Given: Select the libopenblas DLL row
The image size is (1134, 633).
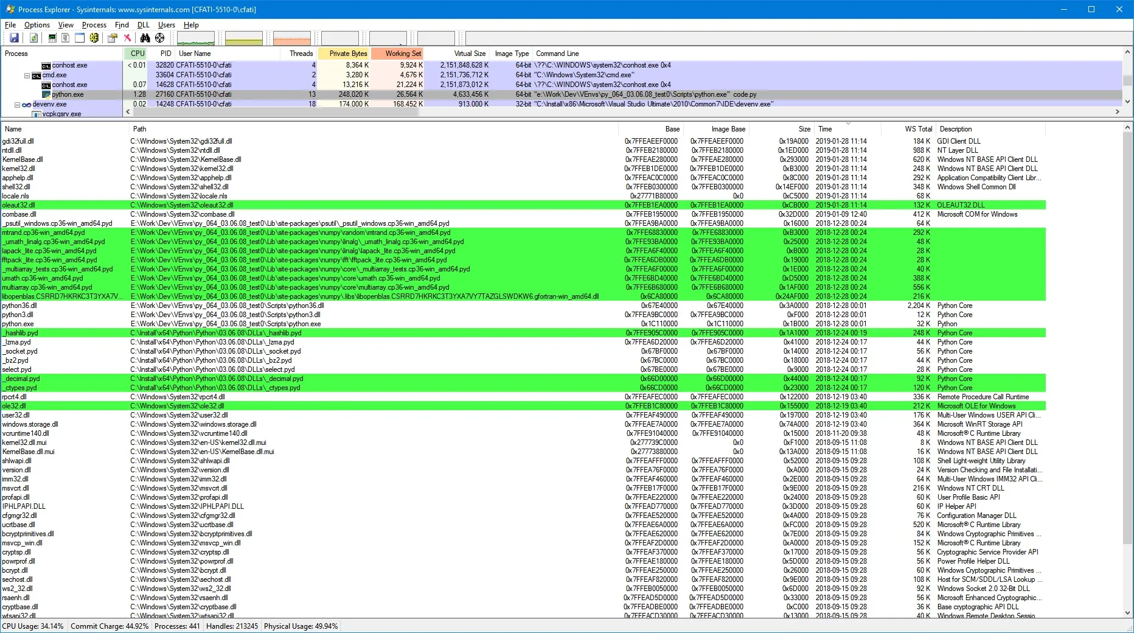Looking at the screenshot, I should (523, 296).
